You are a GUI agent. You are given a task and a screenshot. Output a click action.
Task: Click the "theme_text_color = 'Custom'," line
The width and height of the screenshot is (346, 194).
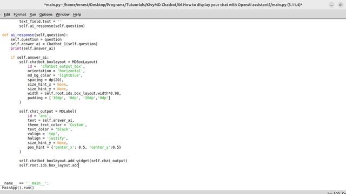click(57, 125)
